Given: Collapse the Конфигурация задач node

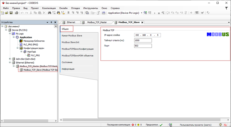Looking at the screenshot, I should click(18, 48).
